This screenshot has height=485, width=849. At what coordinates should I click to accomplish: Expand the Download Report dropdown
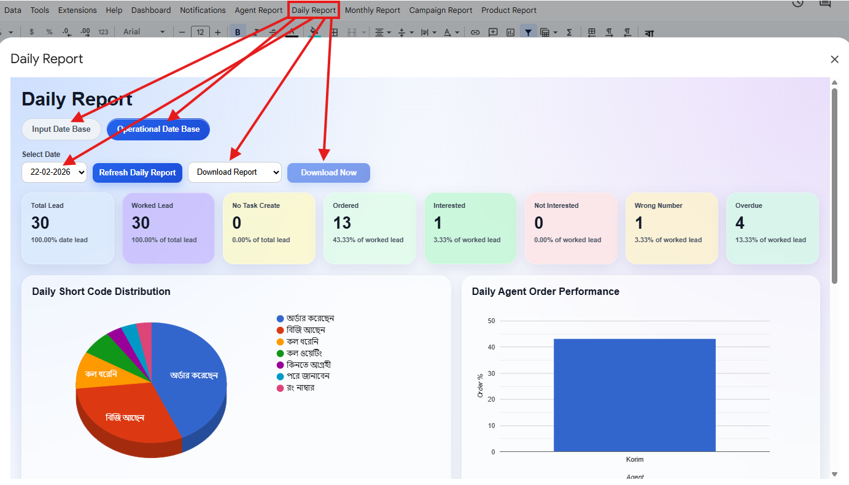(235, 172)
